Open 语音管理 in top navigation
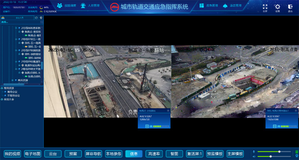This screenshot has width=299, height=160. 232,6
